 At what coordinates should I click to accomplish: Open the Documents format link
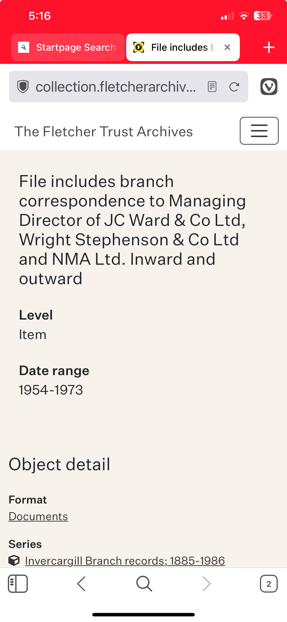click(38, 517)
